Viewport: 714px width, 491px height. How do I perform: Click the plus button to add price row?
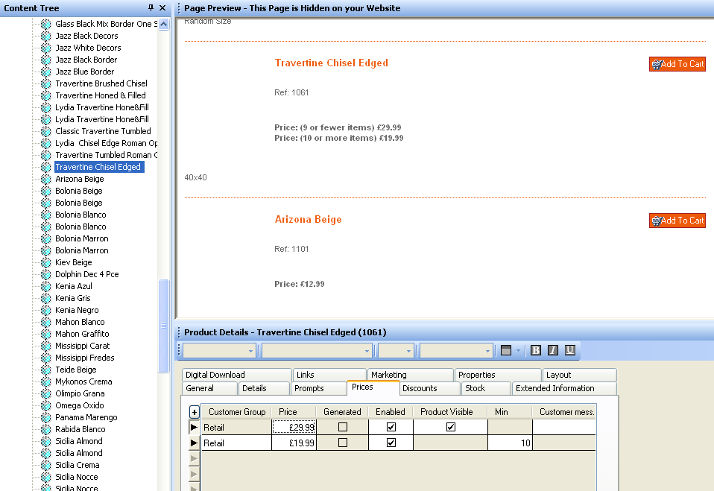click(x=195, y=412)
